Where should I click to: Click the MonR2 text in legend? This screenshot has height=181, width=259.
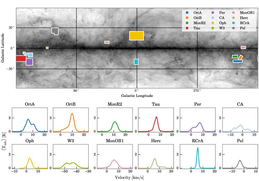tap(199, 23)
